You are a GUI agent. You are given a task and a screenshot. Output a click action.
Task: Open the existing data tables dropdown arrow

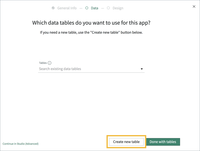tap(142, 69)
